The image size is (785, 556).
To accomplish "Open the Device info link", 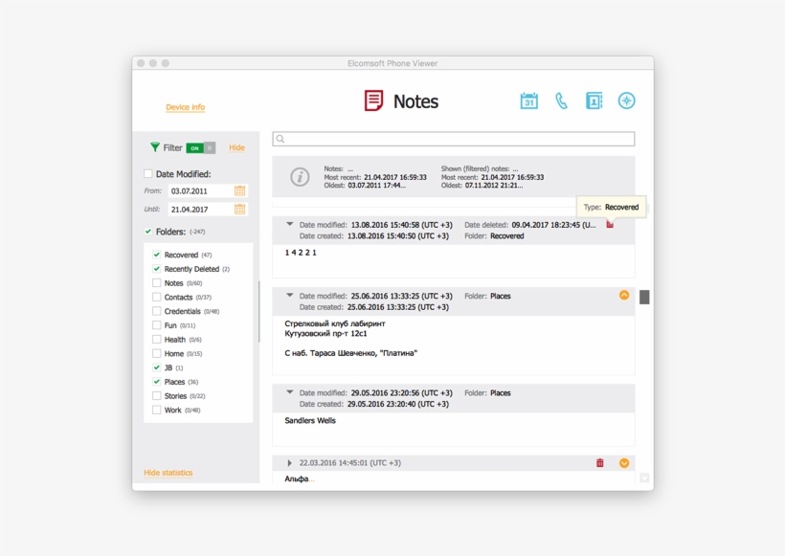I will click(185, 107).
